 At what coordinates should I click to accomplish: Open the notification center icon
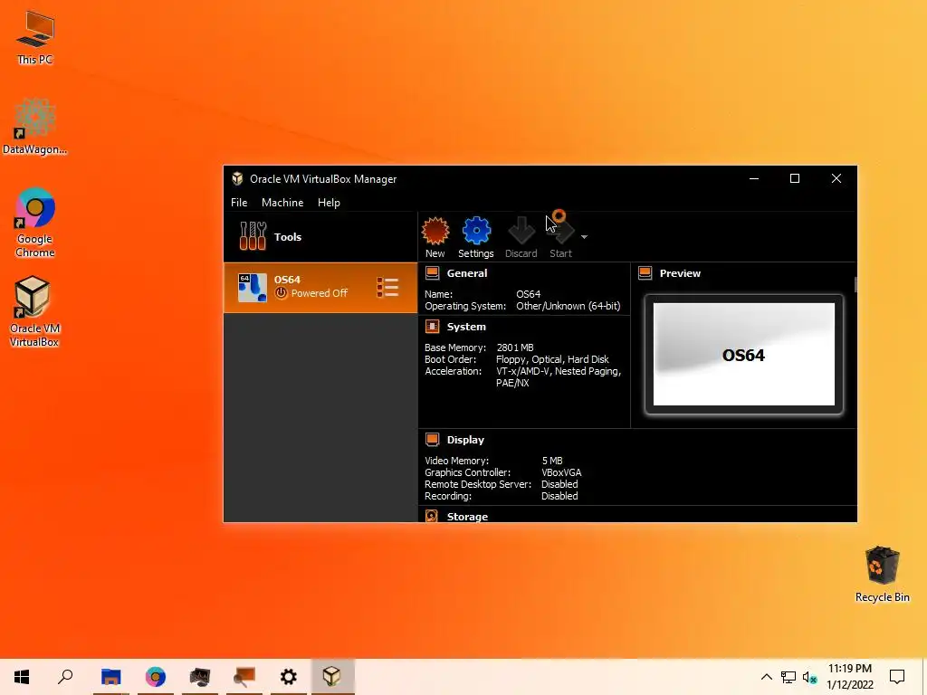pyautogui.click(x=897, y=677)
